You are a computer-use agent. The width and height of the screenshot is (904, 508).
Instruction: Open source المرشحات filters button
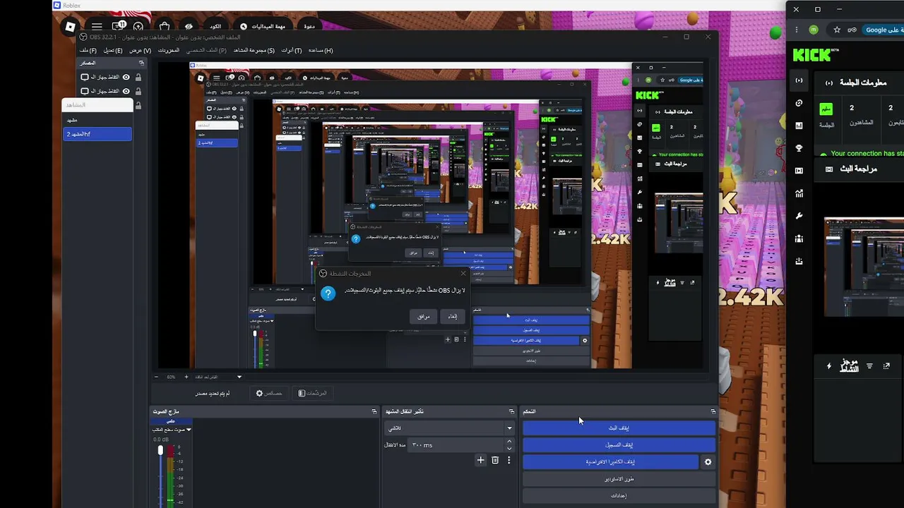click(312, 393)
